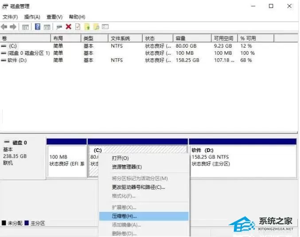Viewport: 300px width, 237px height.
Task: Click the yellow folder with green arrow icon
Action: click(87, 26)
